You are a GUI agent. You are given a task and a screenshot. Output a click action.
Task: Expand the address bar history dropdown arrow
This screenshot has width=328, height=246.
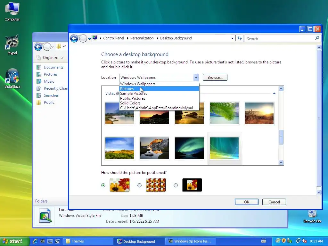pyautogui.click(x=232, y=38)
